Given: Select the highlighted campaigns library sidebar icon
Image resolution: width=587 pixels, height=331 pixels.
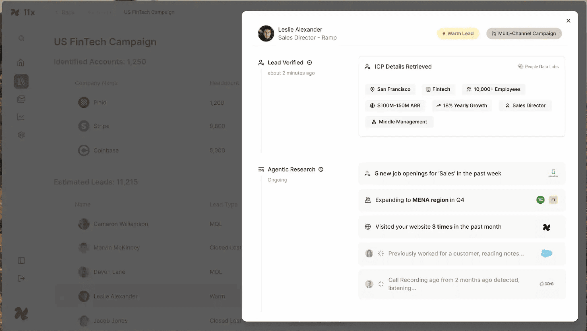Looking at the screenshot, I should [21, 81].
